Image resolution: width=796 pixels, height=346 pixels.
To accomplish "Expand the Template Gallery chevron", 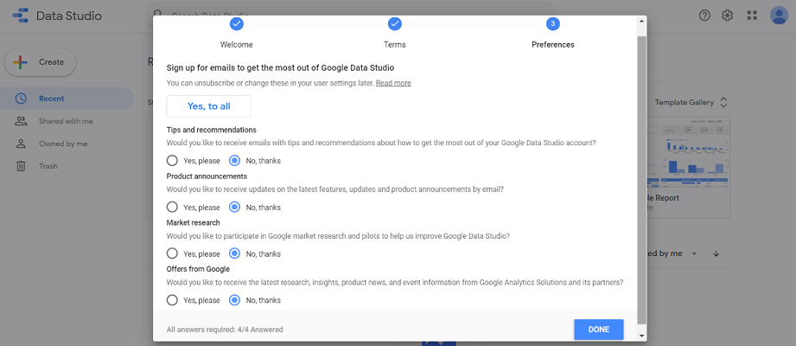I will 723,102.
